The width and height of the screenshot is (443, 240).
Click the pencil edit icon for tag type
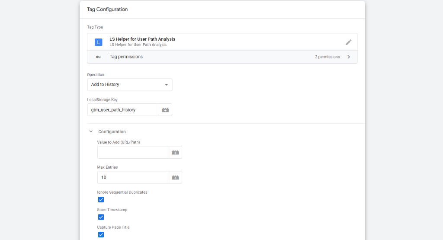[x=348, y=42]
